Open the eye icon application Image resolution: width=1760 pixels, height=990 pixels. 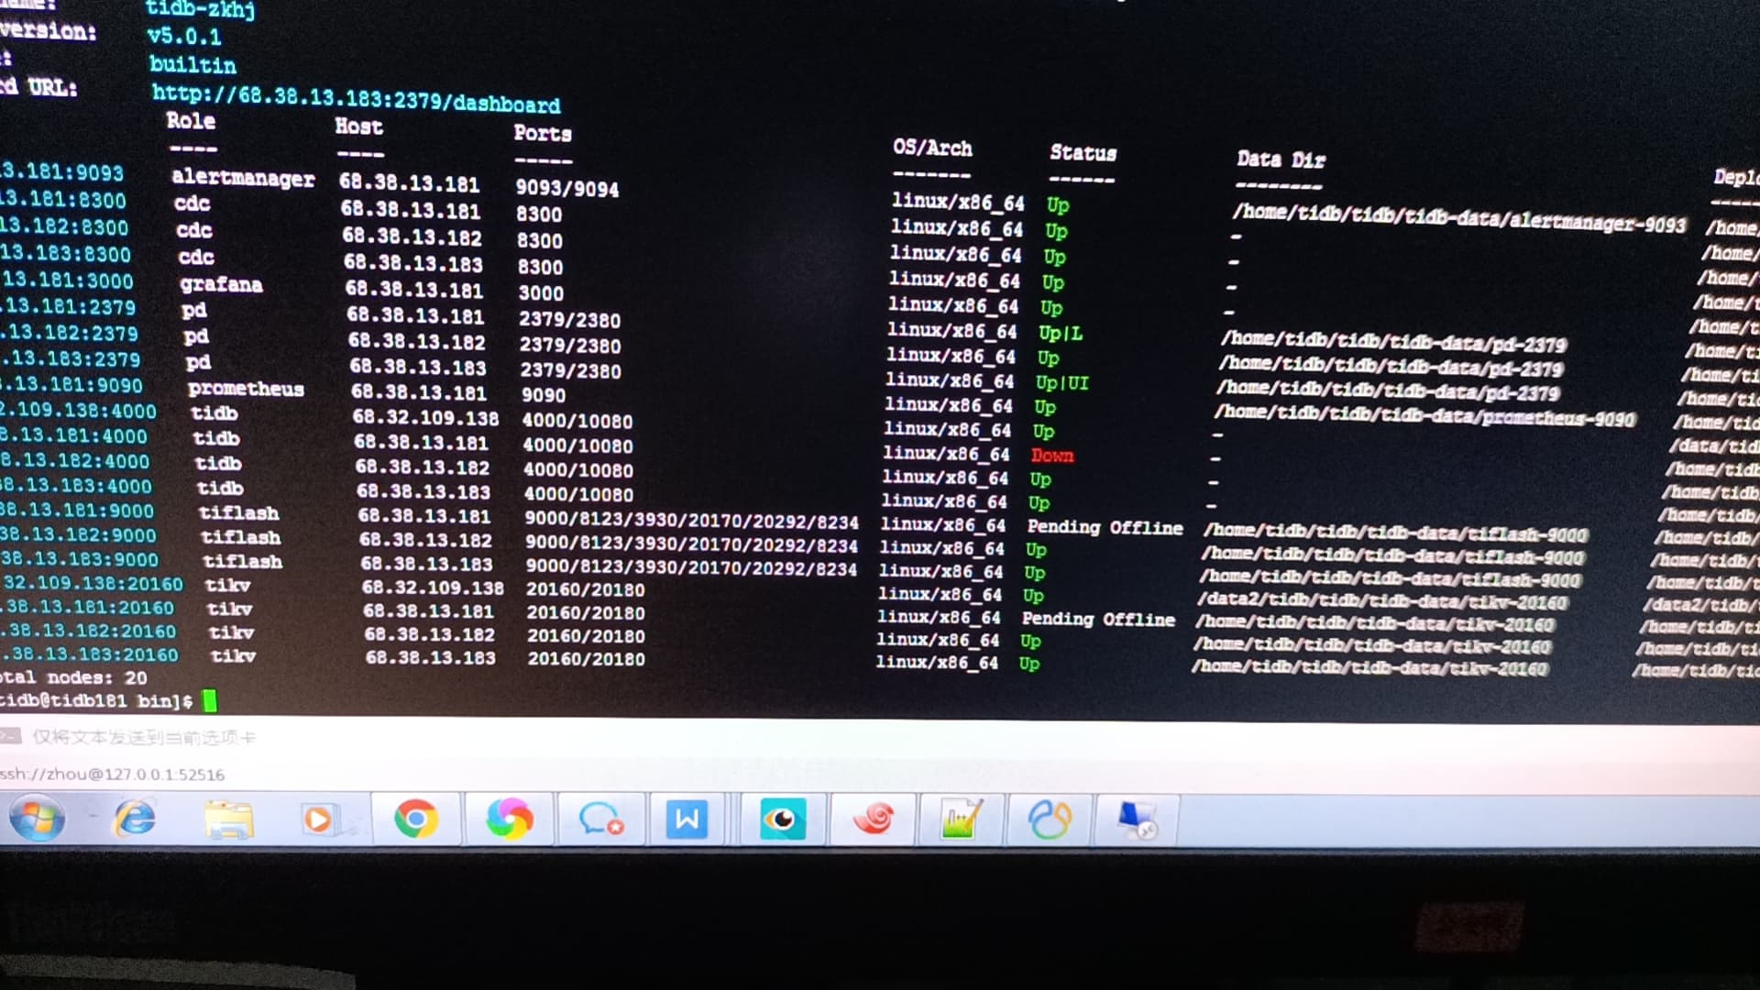pos(782,819)
